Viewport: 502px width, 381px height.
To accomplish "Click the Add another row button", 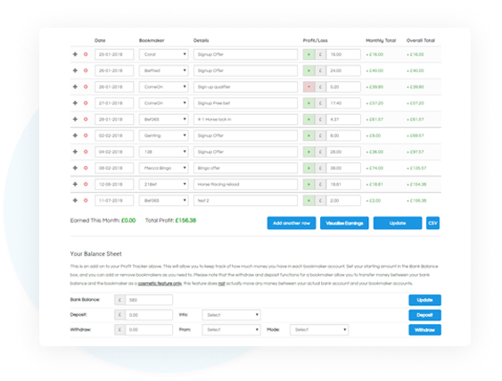I will pos(292,223).
